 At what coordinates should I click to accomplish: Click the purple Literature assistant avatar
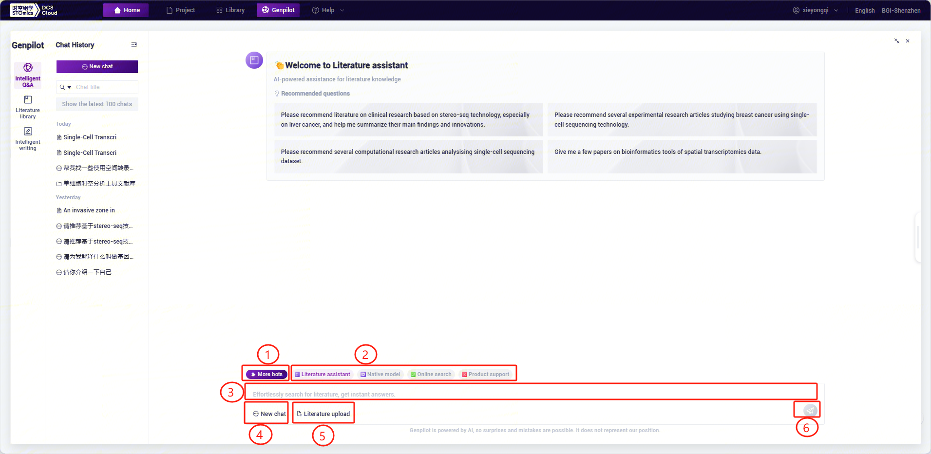(254, 60)
